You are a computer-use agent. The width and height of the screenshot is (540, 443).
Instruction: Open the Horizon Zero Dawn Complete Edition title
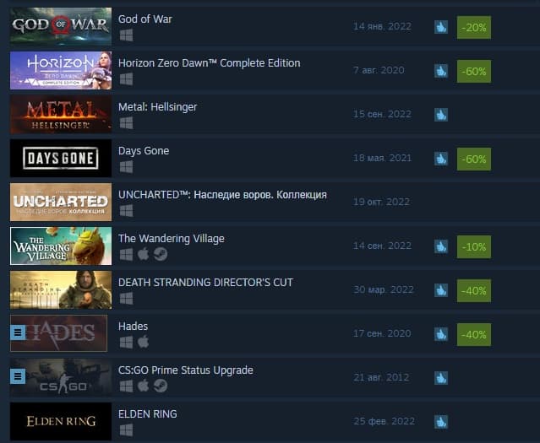209,63
